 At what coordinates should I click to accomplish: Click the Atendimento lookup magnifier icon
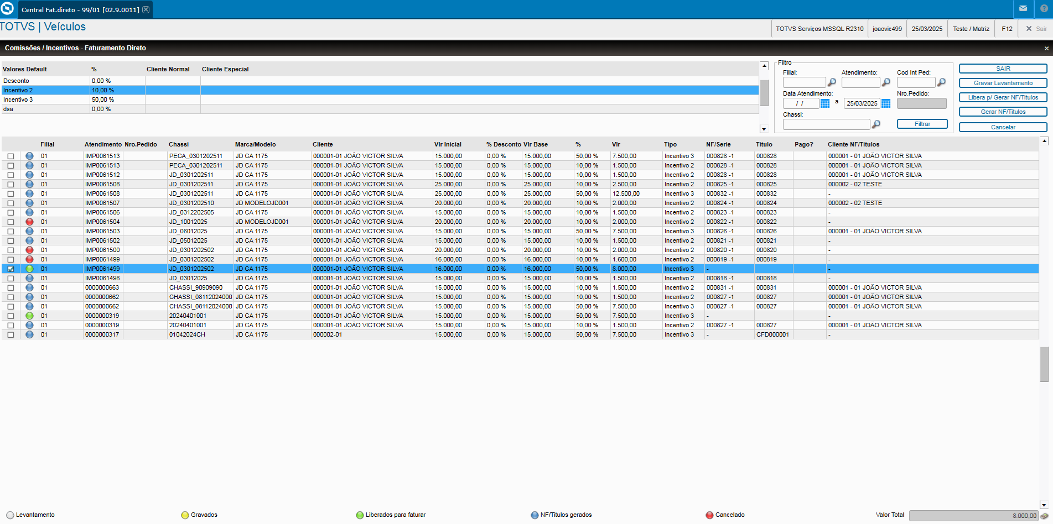point(886,82)
